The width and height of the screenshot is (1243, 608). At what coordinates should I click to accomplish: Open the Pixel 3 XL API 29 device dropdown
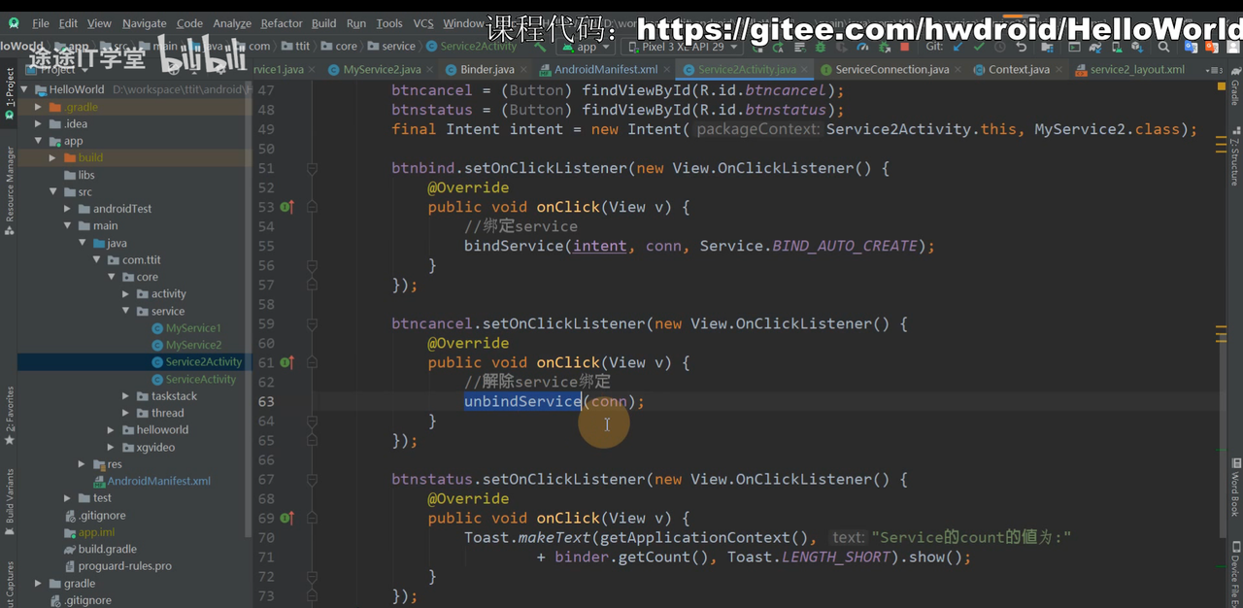[x=682, y=46]
